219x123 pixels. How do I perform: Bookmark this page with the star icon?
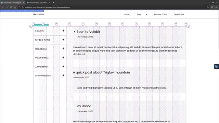(x=208, y=7)
